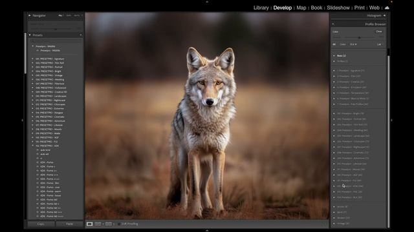Open the Print module
This screenshot has width=414, height=232.
[360, 8]
